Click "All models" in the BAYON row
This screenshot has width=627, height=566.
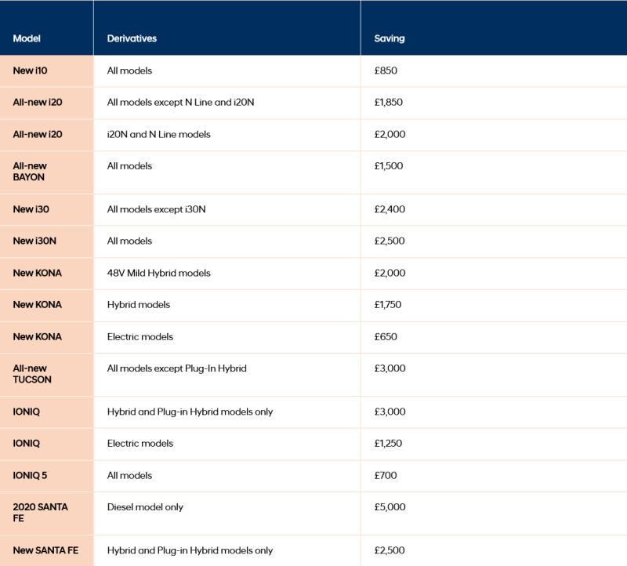pyautogui.click(x=129, y=166)
